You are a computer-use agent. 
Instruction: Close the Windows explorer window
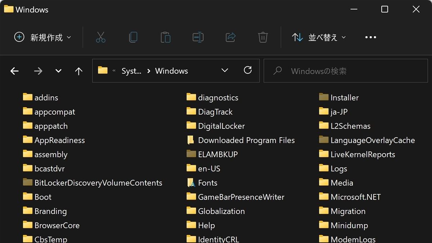click(416, 9)
